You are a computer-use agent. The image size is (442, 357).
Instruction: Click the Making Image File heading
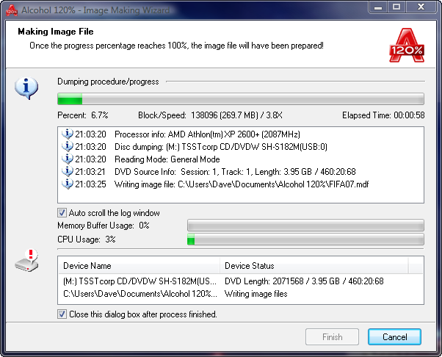pos(56,32)
